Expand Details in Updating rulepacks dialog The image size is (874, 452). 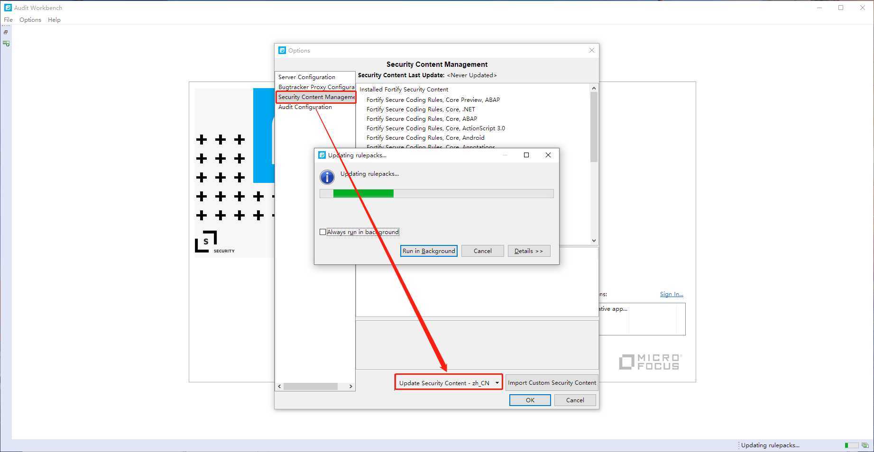529,251
